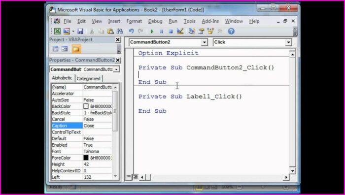Image resolution: width=345 pixels, height=195 pixels.
Task: Open the Help menu
Action: pos(254,21)
